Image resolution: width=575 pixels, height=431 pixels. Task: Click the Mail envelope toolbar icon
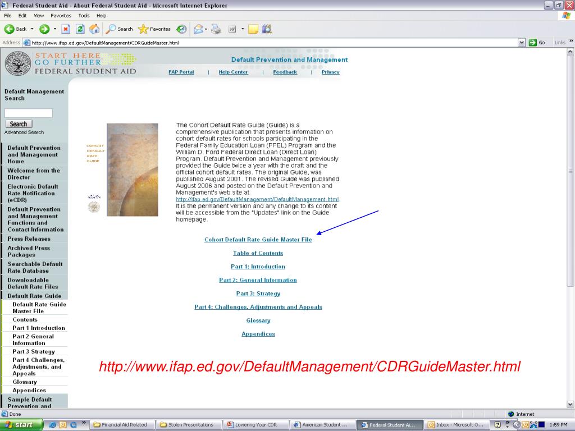198,29
